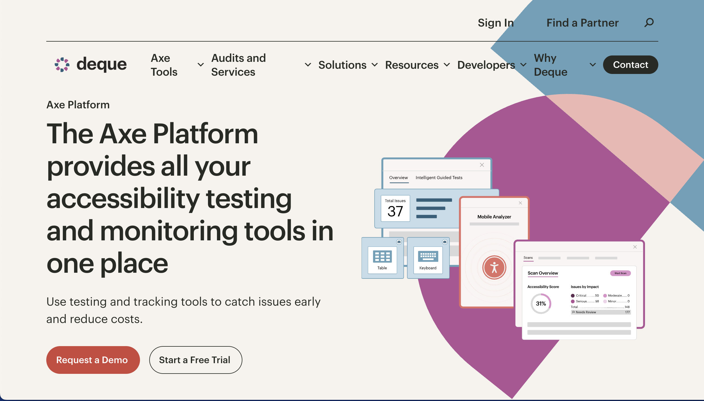Screen dimensions: 704x401
Task: Click the X on the Scan Overview card
Action: [635, 247]
